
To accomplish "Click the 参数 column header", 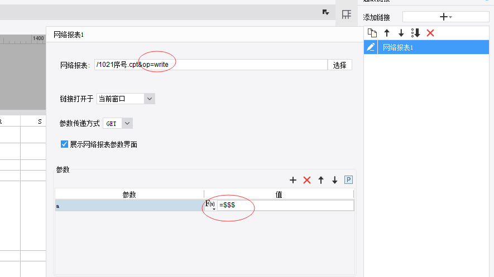I will [129, 195].
